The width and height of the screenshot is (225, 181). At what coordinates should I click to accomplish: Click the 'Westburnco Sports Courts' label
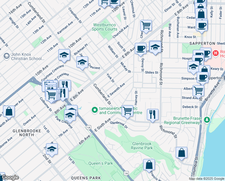(x=104, y=27)
